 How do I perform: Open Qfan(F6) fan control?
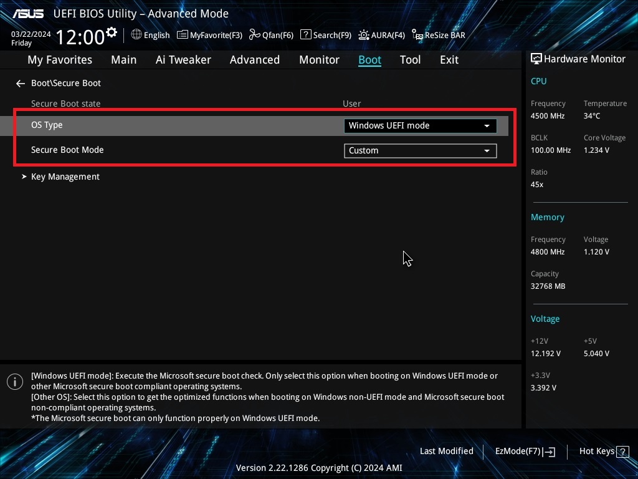click(271, 36)
